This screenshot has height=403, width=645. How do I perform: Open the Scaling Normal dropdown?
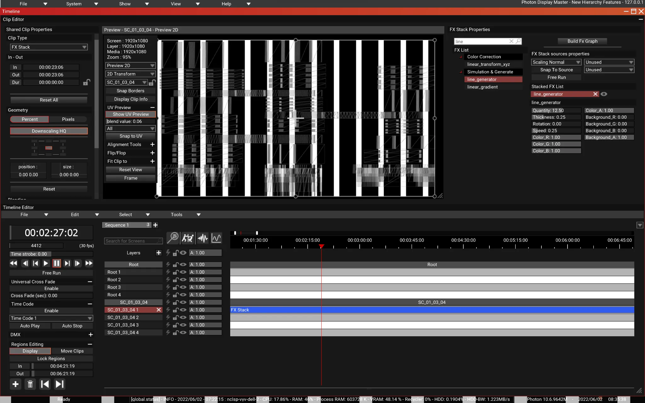[x=556, y=62]
